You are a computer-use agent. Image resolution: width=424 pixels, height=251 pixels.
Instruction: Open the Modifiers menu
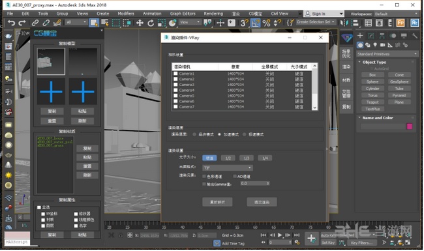tap(126, 14)
